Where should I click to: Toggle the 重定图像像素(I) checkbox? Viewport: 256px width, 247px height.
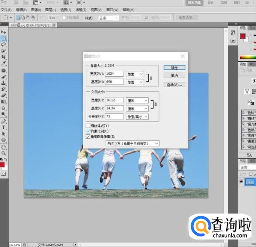pos(88,137)
